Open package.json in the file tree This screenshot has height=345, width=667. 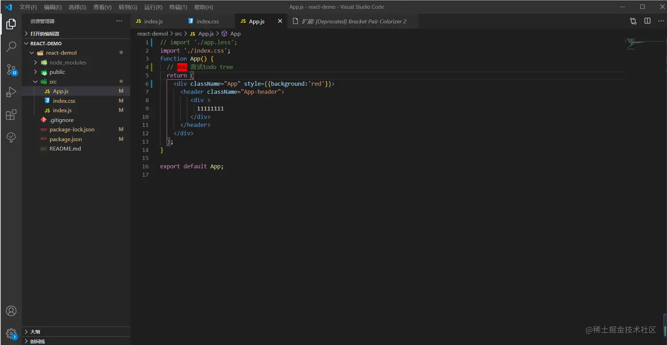click(65, 139)
